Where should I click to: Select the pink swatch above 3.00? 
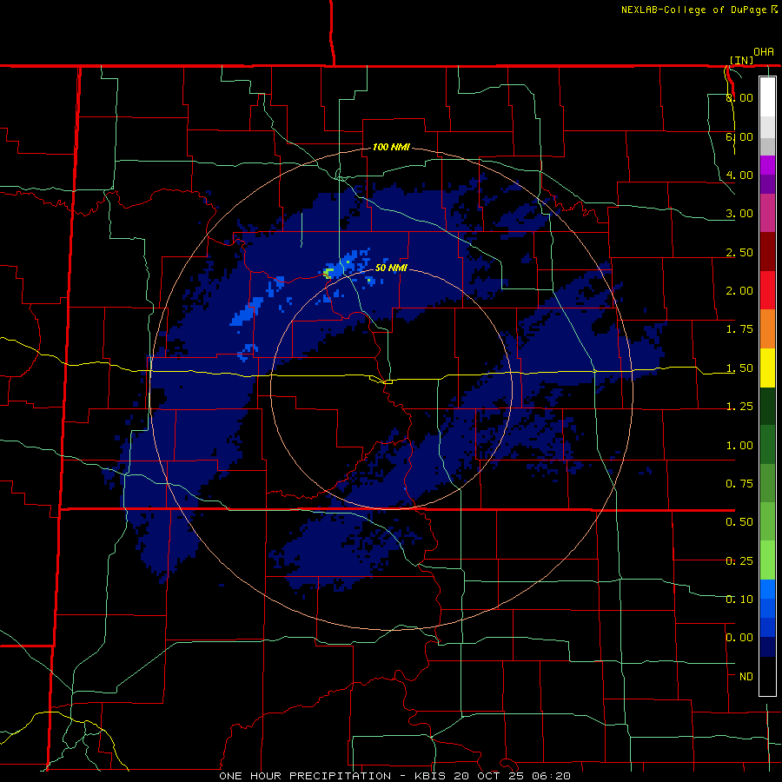point(767,213)
